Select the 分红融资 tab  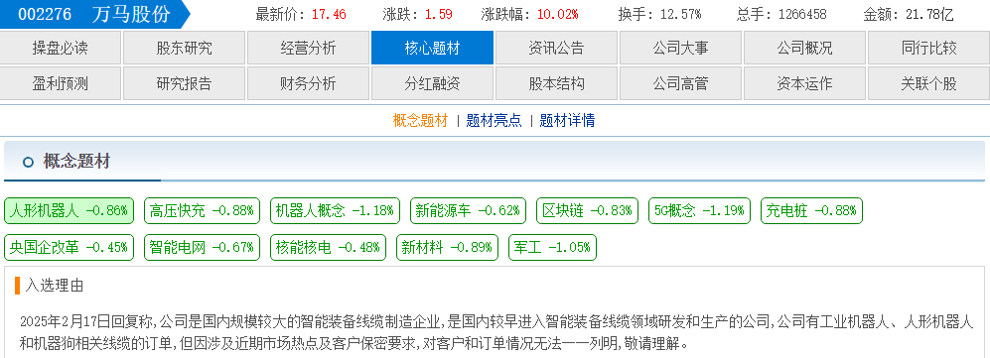[433, 83]
